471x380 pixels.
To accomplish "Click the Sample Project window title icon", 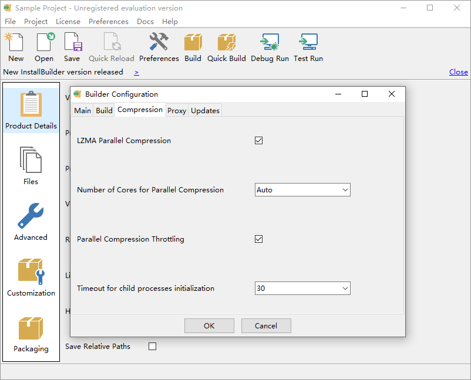I will (8, 8).
